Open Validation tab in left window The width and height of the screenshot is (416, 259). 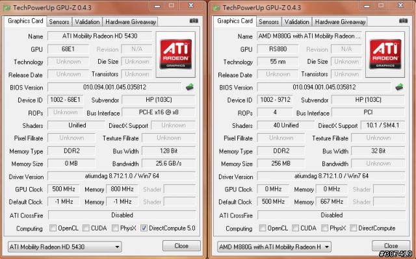[x=87, y=21]
